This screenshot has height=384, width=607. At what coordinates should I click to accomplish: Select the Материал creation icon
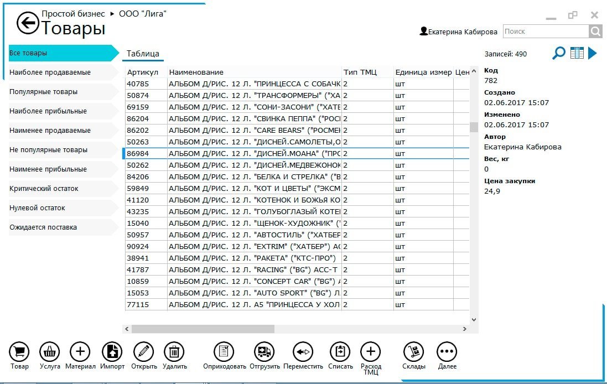80,352
